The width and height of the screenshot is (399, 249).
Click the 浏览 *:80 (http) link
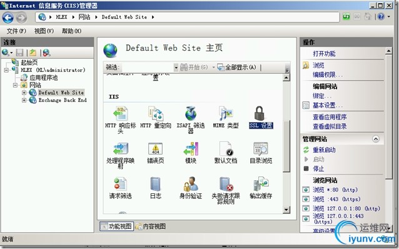coord(335,190)
